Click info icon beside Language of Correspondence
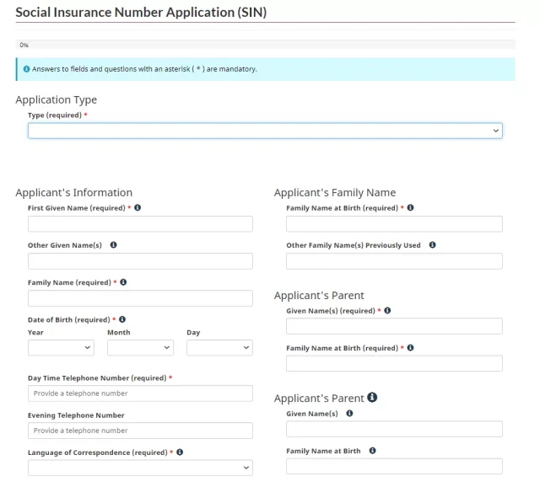 pyautogui.click(x=180, y=452)
